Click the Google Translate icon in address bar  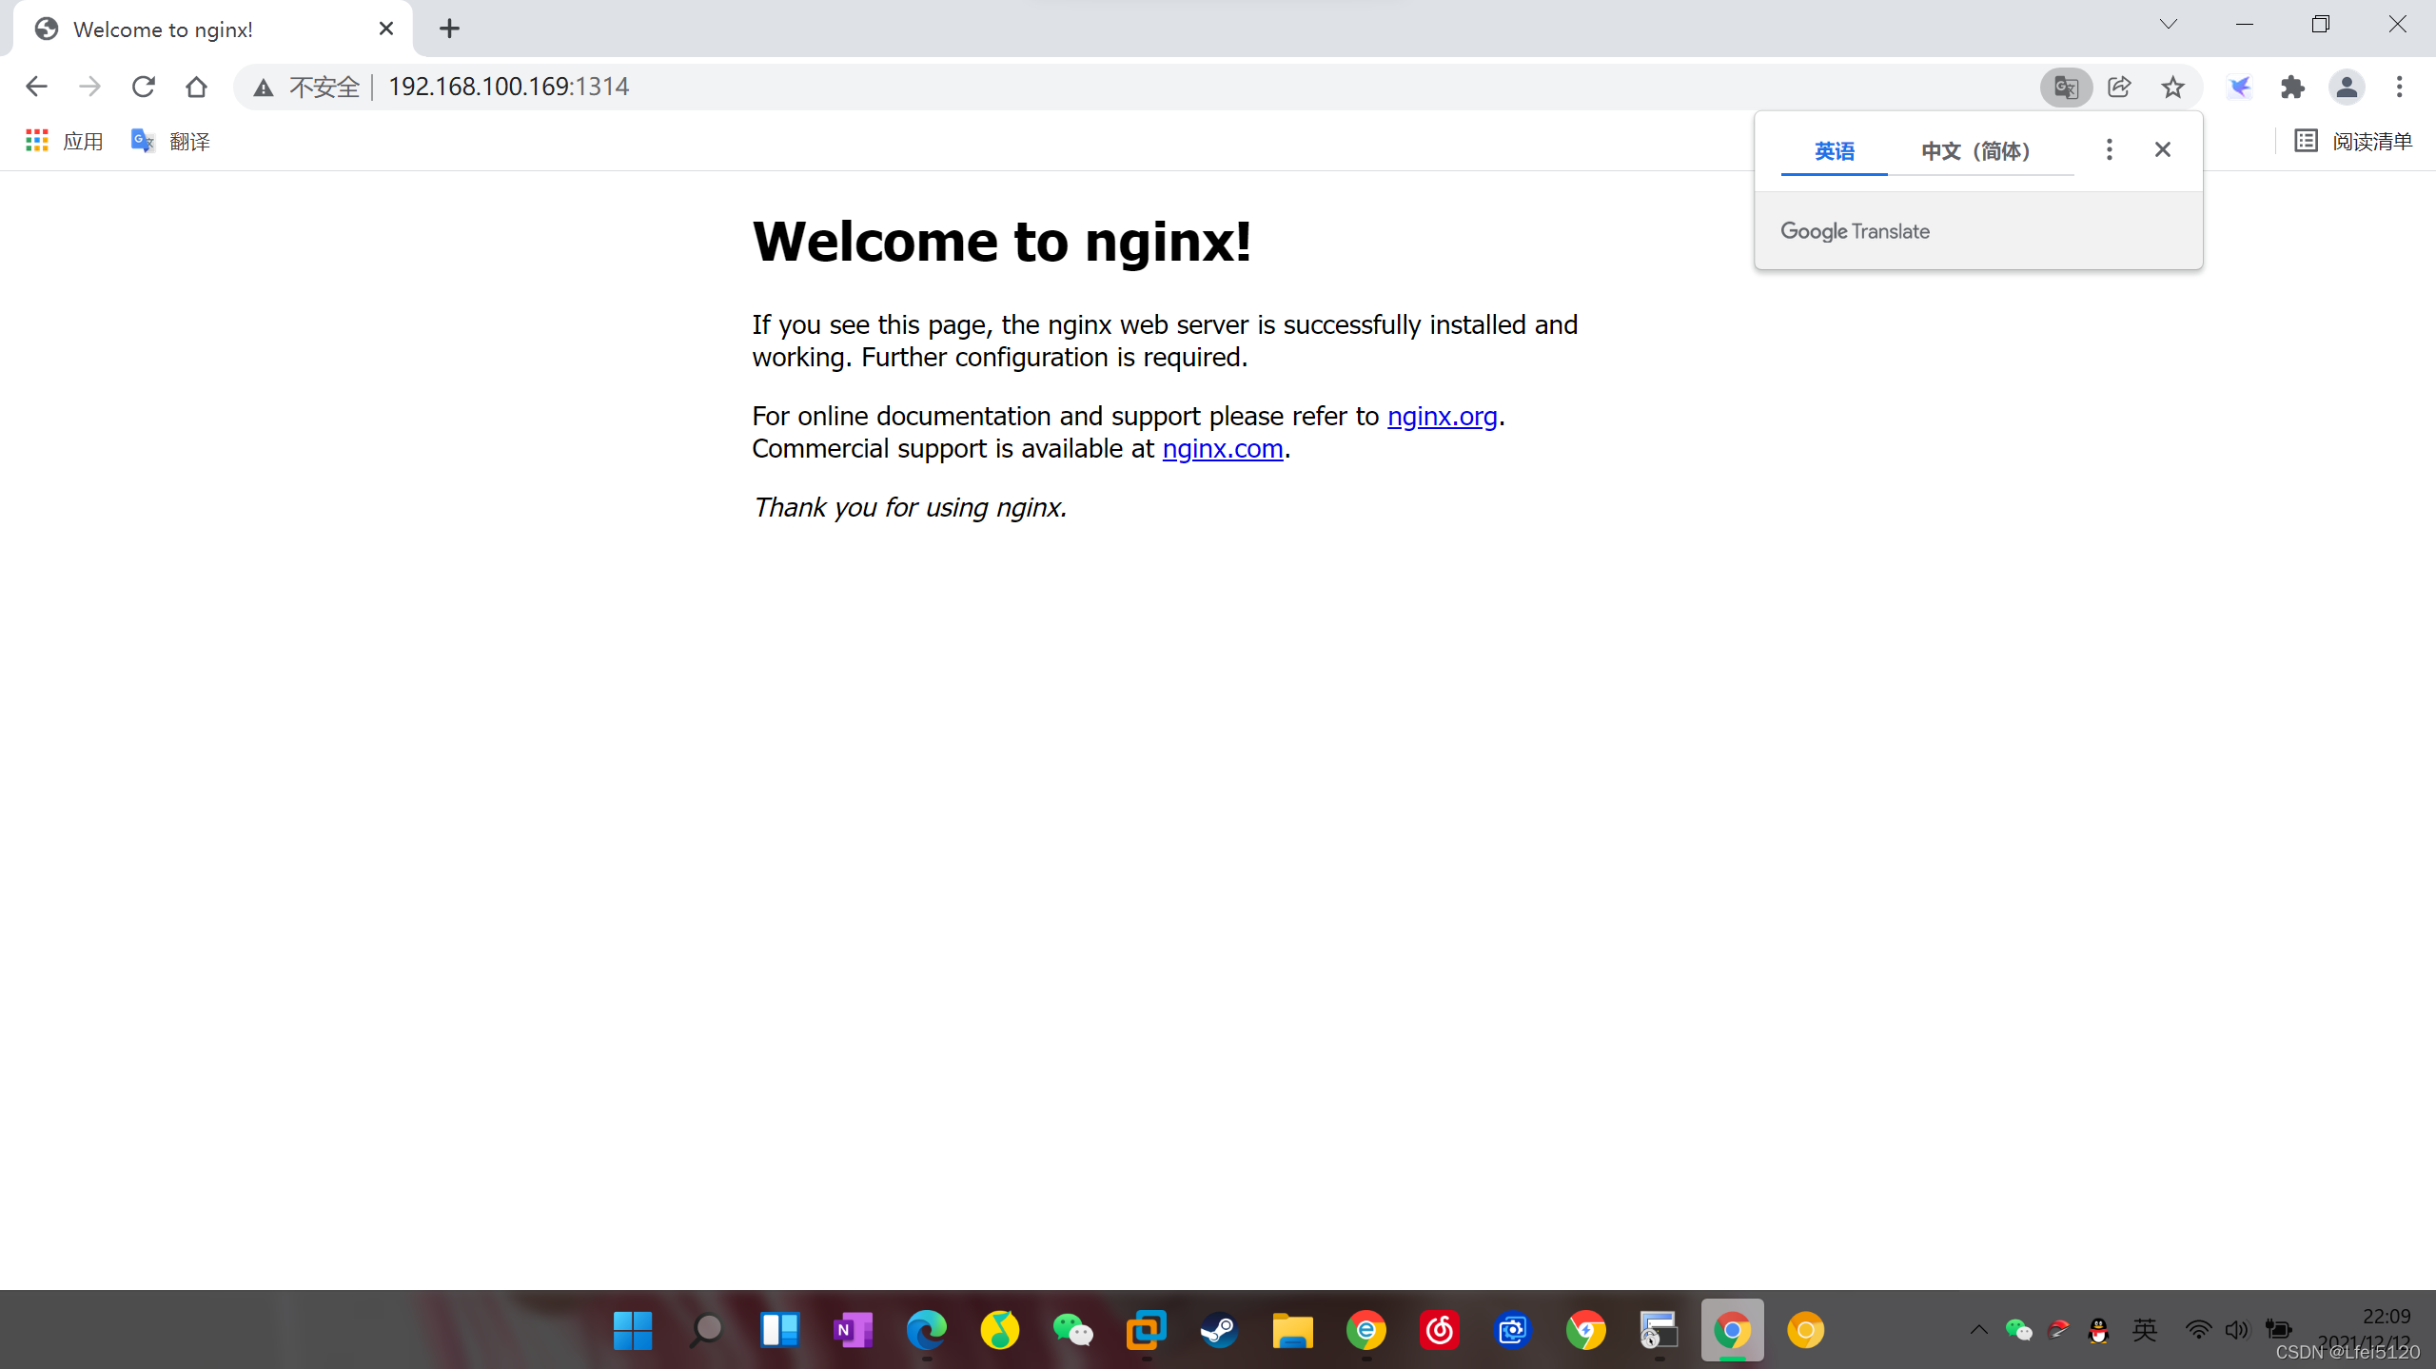(2065, 87)
